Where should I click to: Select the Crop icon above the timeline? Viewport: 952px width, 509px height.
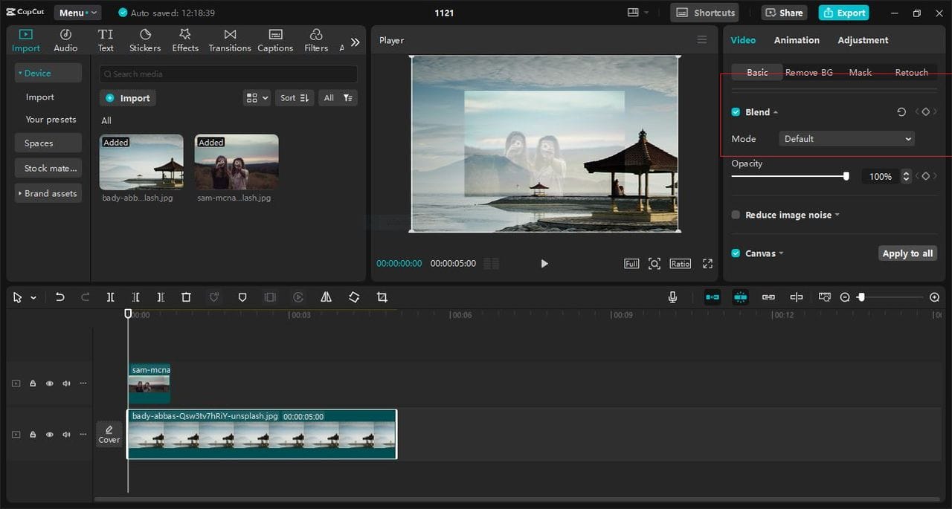382,296
